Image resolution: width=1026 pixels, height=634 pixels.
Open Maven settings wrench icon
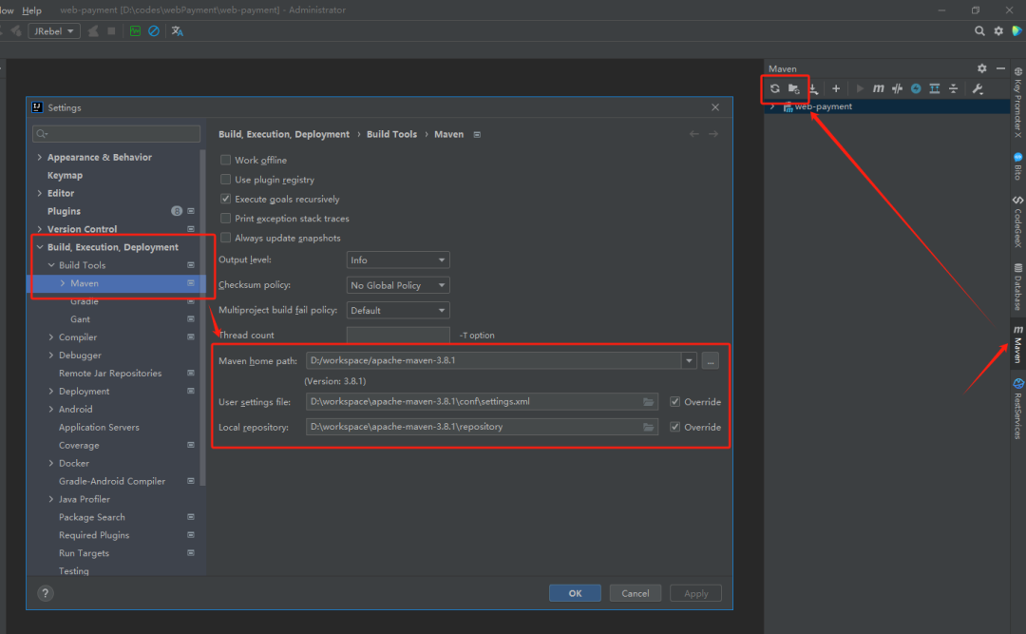click(x=978, y=88)
